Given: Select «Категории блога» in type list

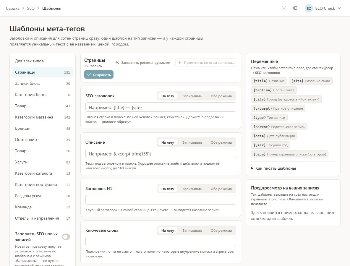Looking at the screenshot, I should tap(42, 95).
